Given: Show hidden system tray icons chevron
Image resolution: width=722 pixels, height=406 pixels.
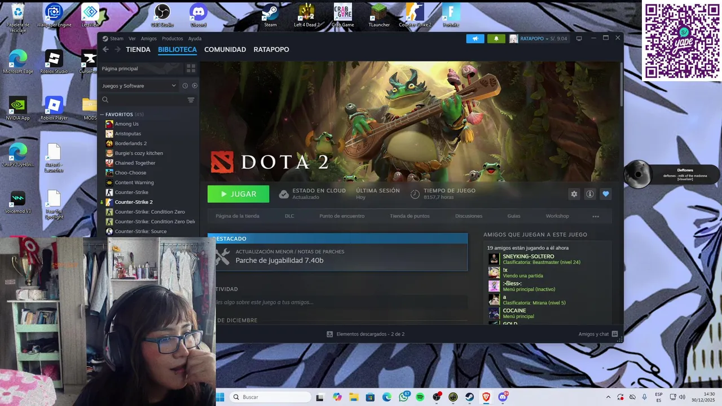Looking at the screenshot, I should coord(608,397).
